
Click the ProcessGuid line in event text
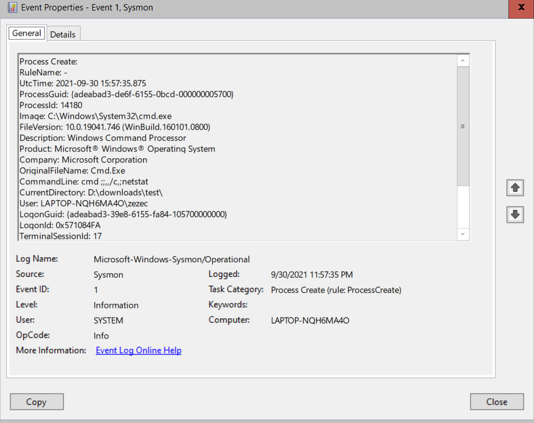click(126, 94)
